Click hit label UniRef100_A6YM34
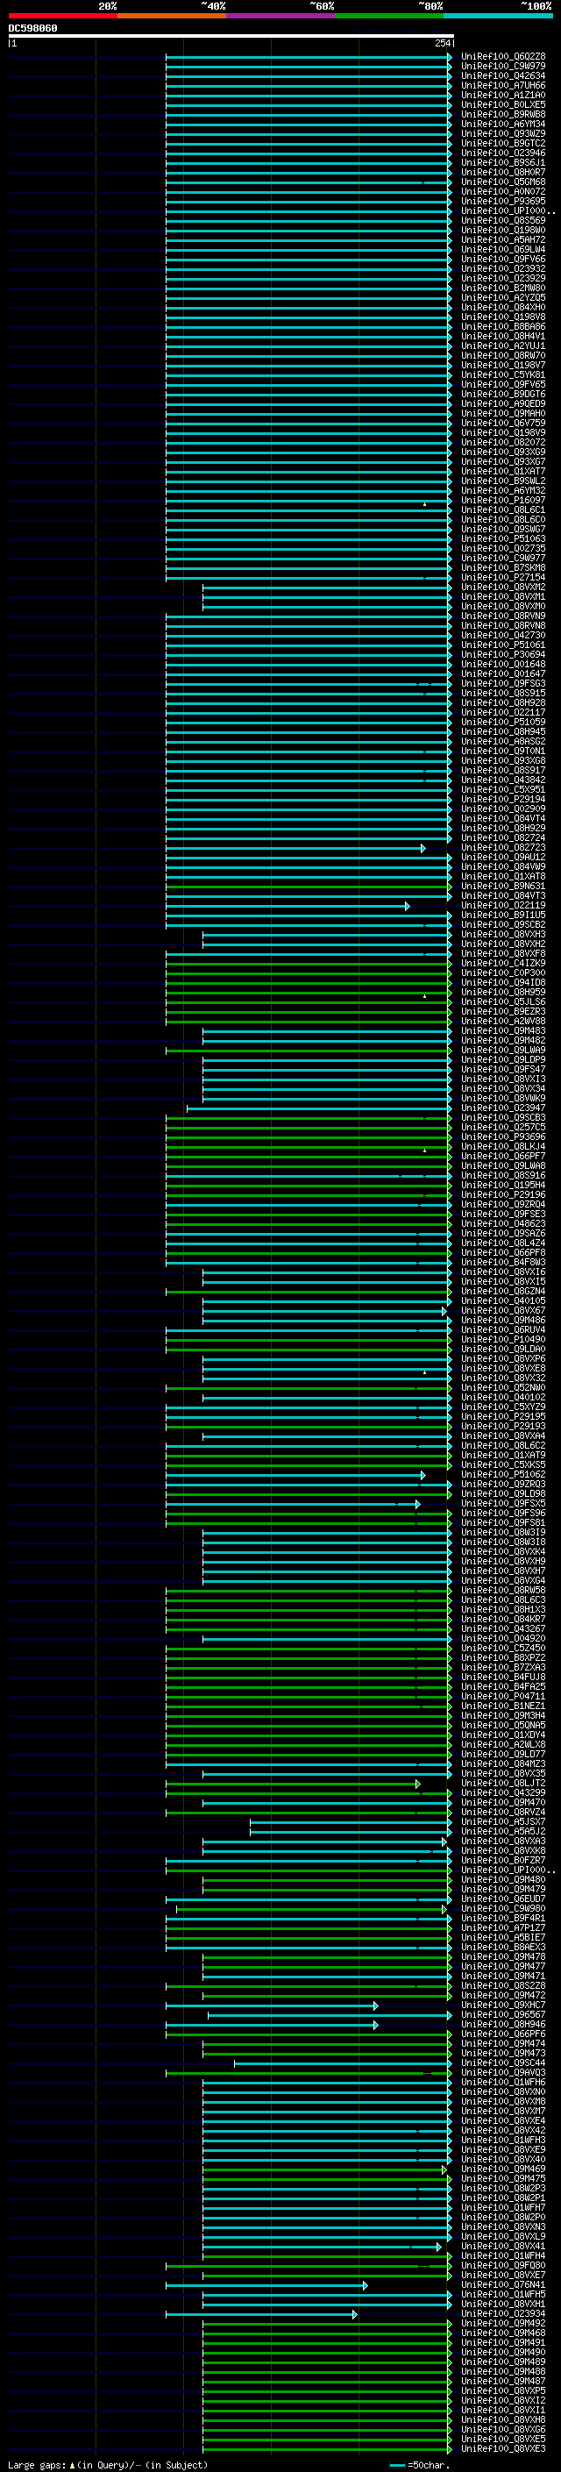Screen dimensions: 561x2472 503,124
